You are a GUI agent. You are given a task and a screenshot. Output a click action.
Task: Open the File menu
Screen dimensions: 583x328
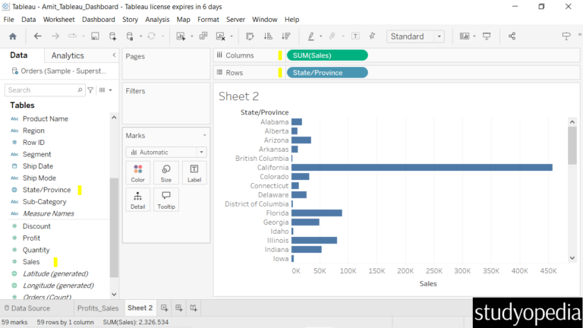click(x=8, y=19)
